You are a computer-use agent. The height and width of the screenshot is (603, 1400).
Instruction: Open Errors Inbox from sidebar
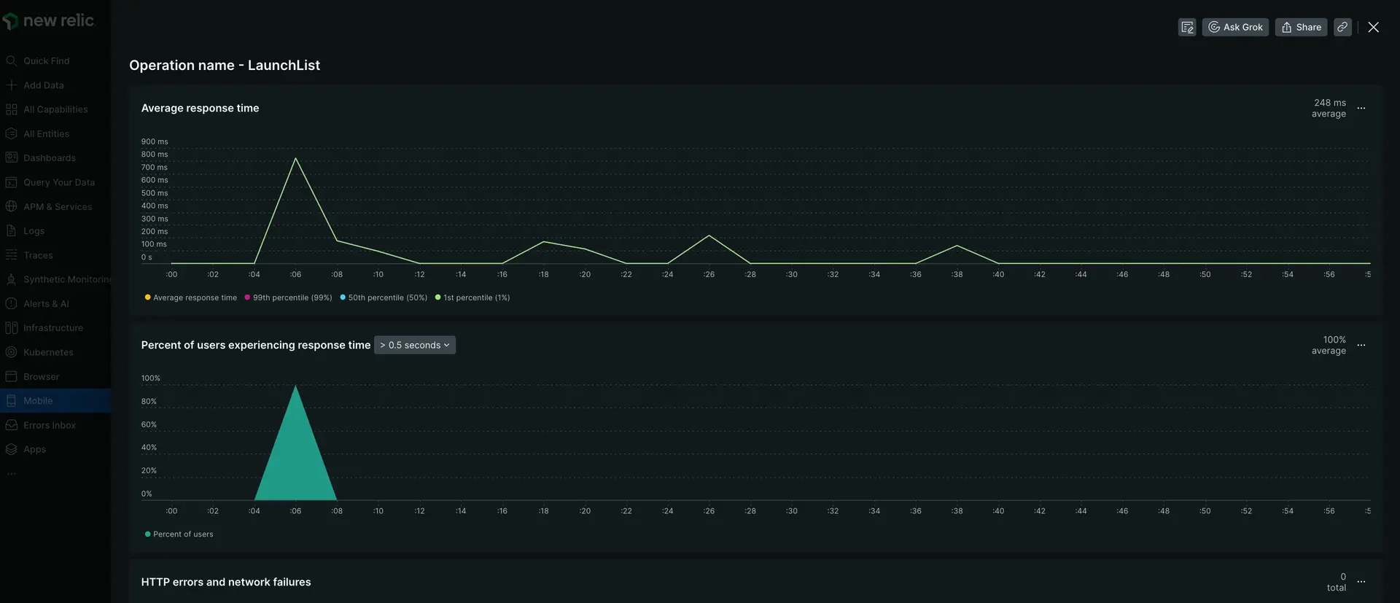(49, 425)
